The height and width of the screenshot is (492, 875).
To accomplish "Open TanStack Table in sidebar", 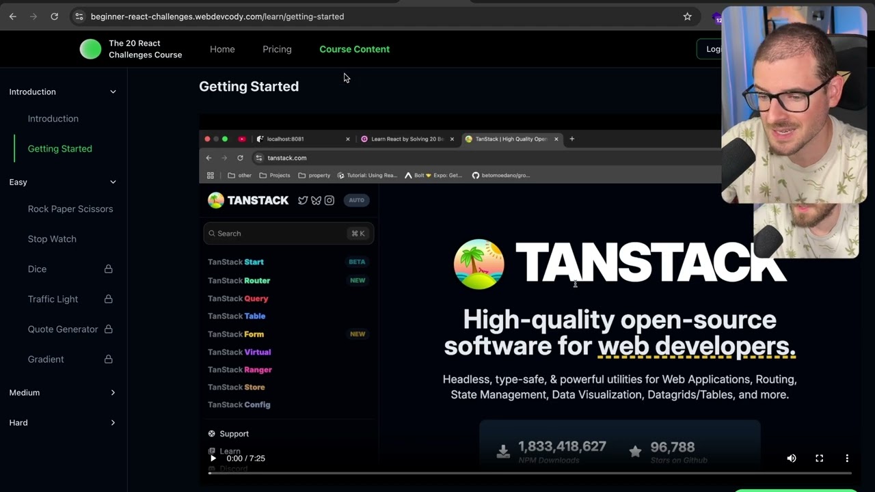I will [x=237, y=316].
